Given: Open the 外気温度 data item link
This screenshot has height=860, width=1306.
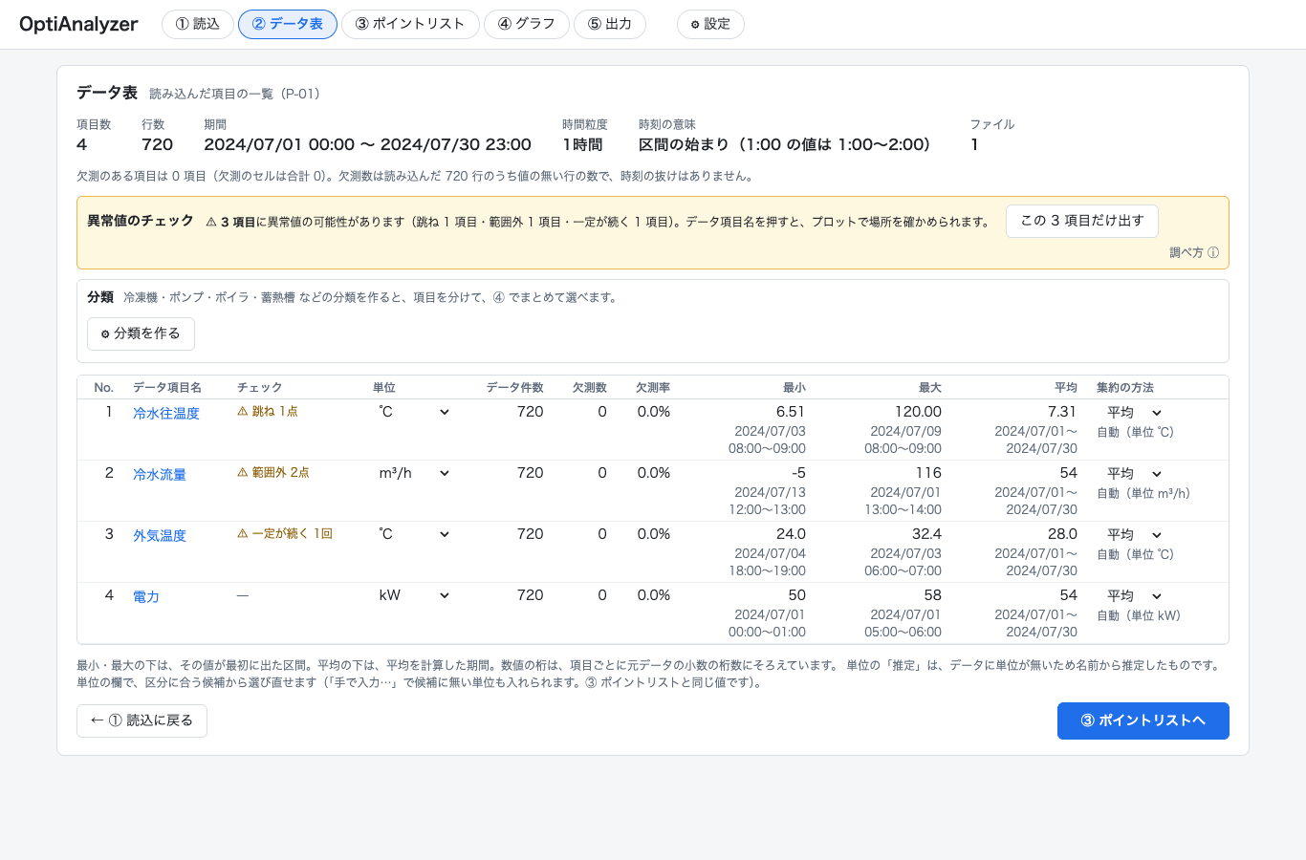Looking at the screenshot, I should point(160,535).
